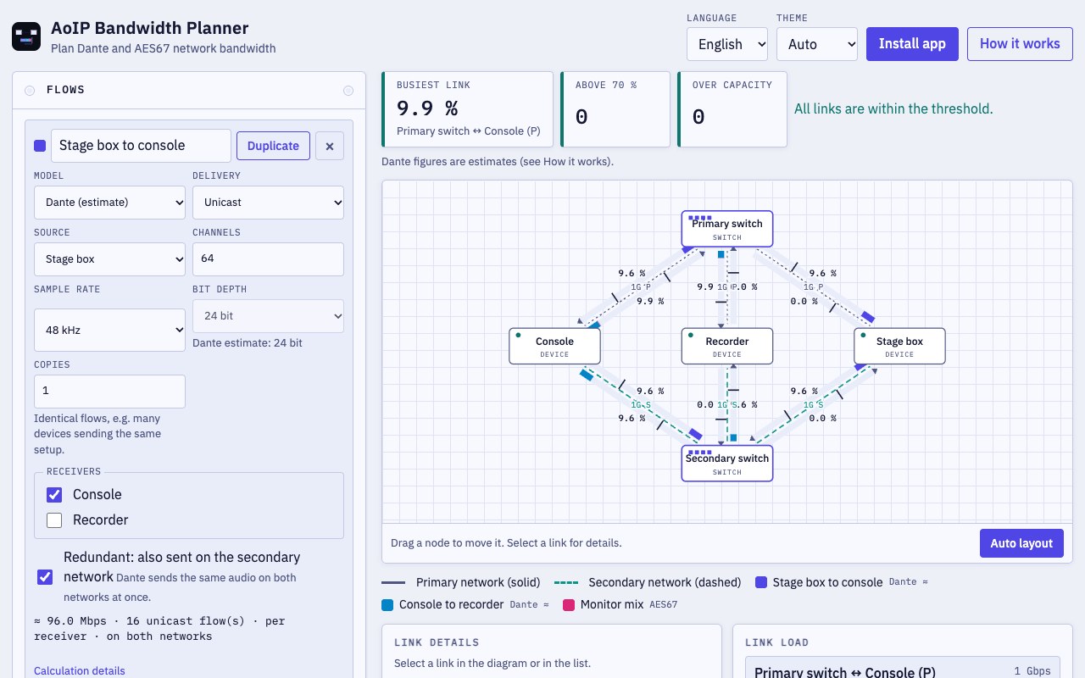1085x678 pixels.
Task: Focus the flow name field
Action: pyautogui.click(x=141, y=146)
